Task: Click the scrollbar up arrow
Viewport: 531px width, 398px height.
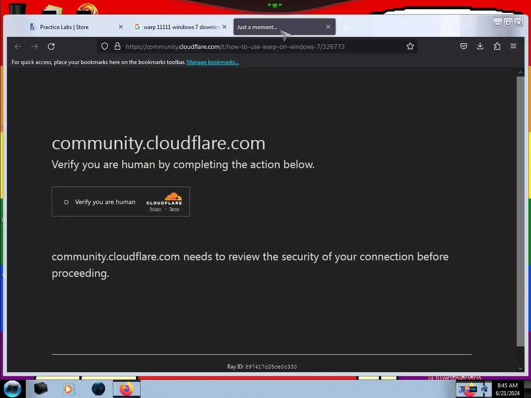Action: coord(520,72)
